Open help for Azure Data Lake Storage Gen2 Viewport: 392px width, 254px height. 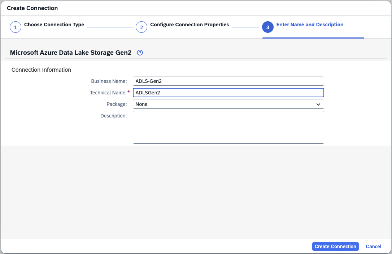(x=140, y=53)
